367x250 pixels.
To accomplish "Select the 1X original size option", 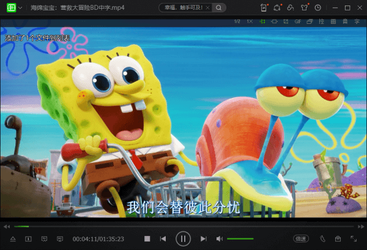I will [250, 21].
